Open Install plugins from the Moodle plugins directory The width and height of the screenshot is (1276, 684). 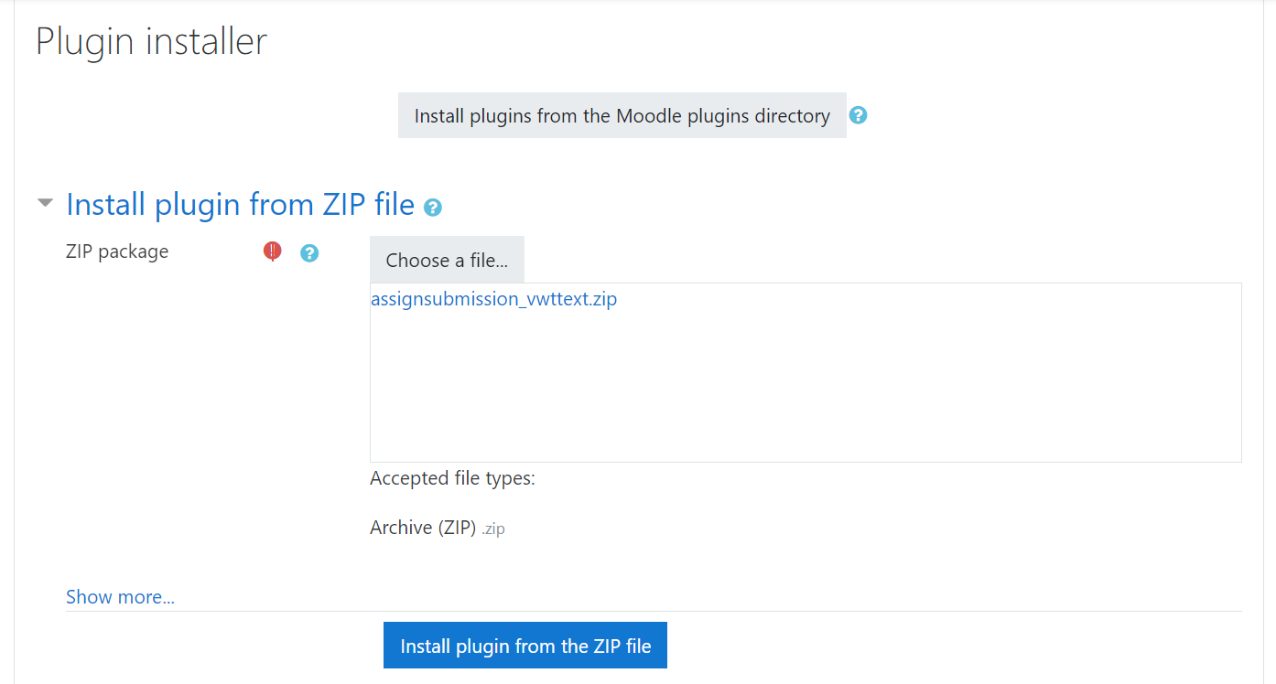[622, 114]
